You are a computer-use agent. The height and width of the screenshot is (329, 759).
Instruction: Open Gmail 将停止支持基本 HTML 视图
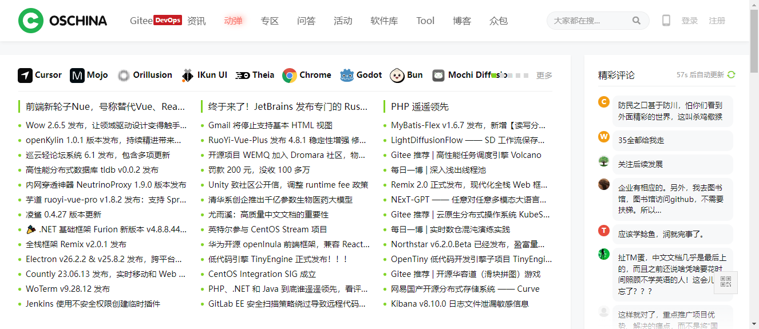pos(270,125)
